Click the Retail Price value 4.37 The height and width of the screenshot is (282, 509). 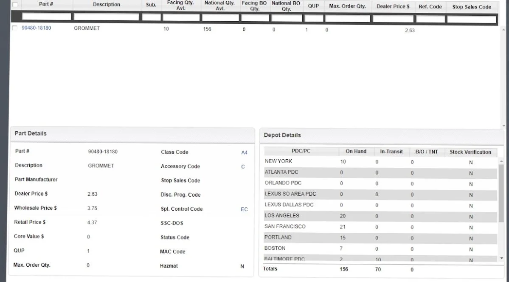pos(92,223)
